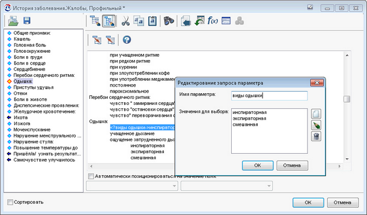Insert a function with the f(x) icon

coord(213,21)
